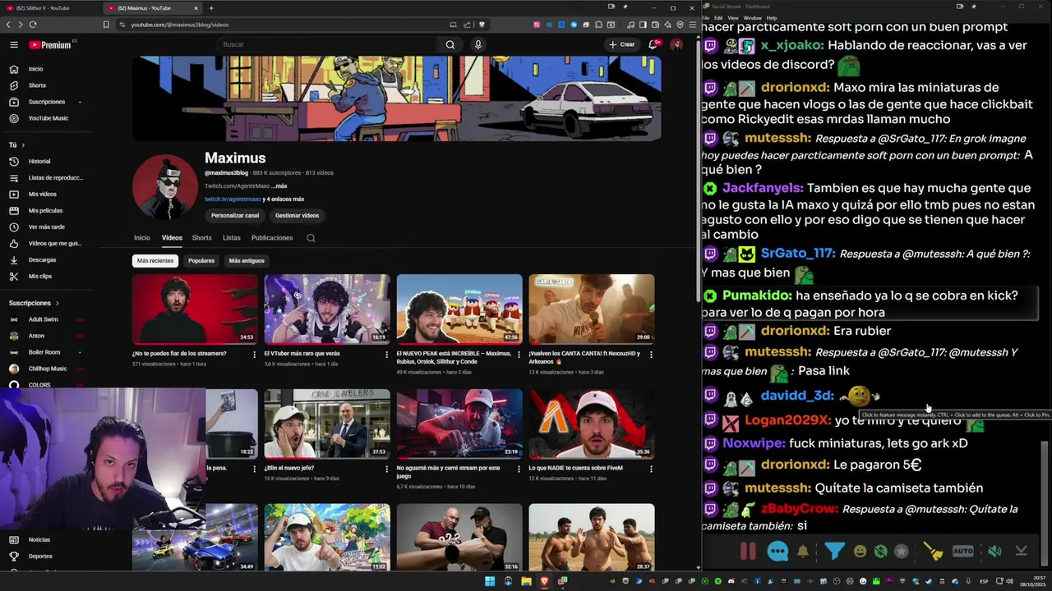Switch to the Silithur V browser tab

(x=49, y=8)
